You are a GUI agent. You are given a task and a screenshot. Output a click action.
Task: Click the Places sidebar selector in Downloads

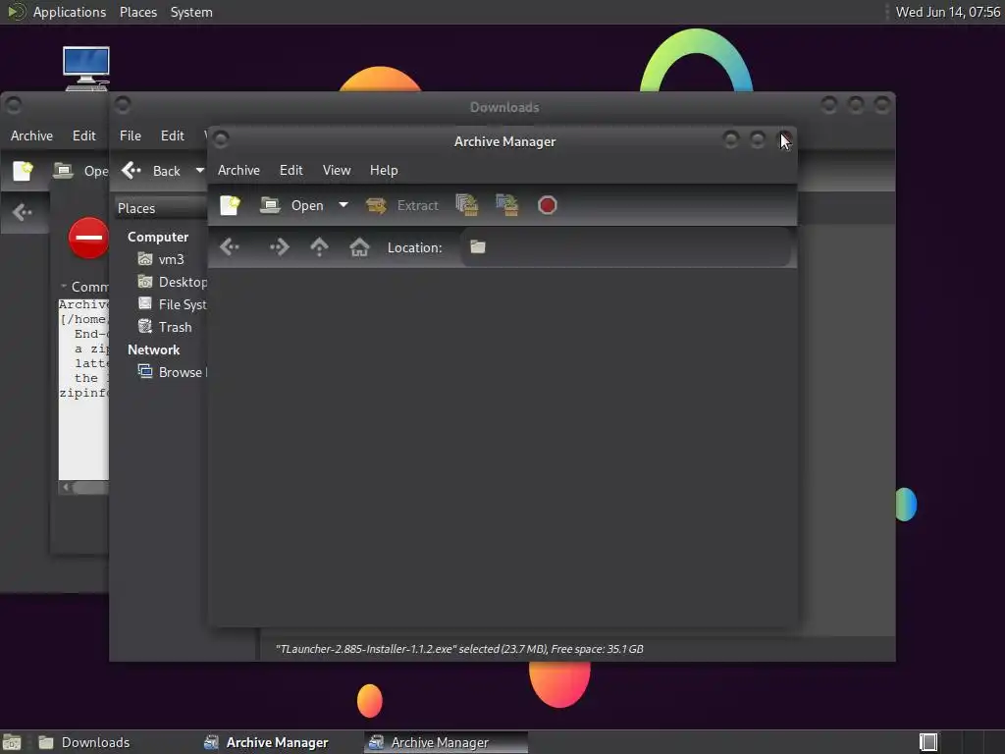pos(160,208)
